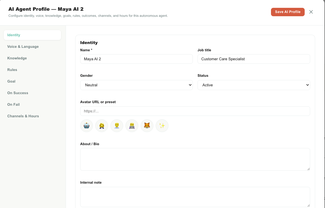This screenshot has height=208, width=325.
Task: Choose the fox avatar preset
Action: click(147, 126)
